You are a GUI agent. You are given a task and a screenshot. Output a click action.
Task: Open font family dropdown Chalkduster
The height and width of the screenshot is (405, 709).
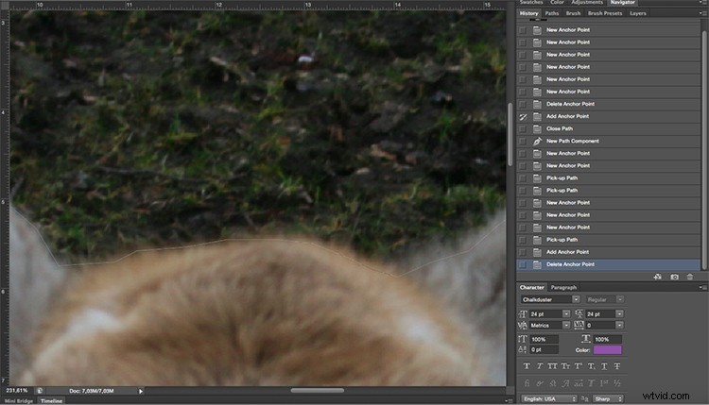tap(576, 300)
